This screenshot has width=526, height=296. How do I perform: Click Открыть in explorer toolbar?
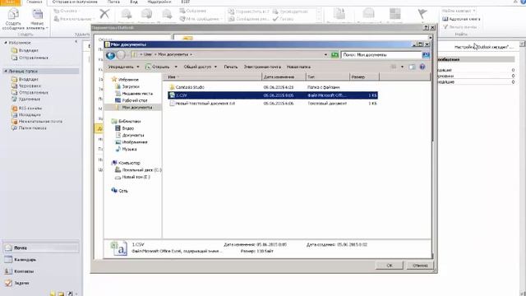pos(157,67)
